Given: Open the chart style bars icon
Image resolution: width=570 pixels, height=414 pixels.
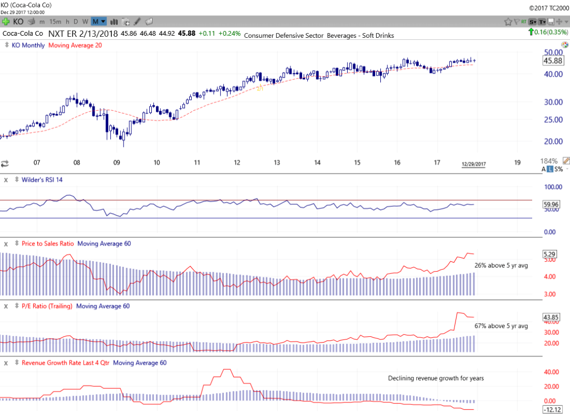Looking at the screenshot, I should (x=115, y=22).
